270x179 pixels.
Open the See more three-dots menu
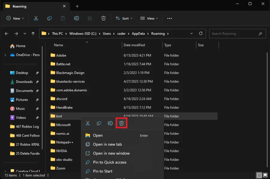(x=169, y=18)
